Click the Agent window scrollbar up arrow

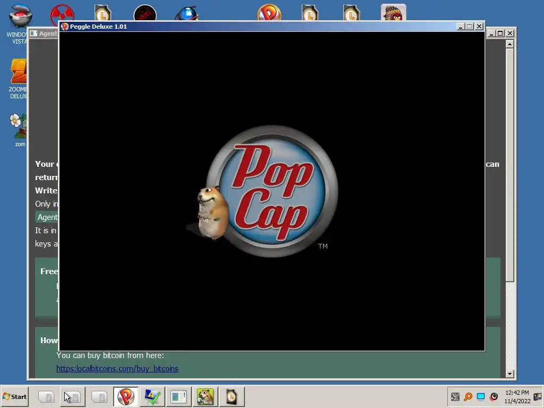(509, 44)
